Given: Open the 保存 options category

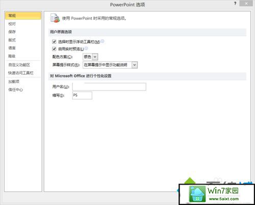Looking at the screenshot, I should pos(12,32).
